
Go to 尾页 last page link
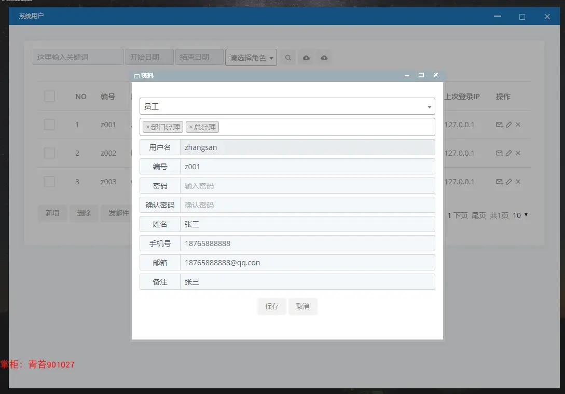pos(479,215)
